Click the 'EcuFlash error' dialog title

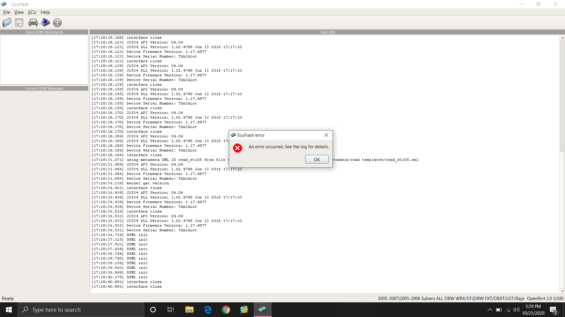tap(251, 135)
